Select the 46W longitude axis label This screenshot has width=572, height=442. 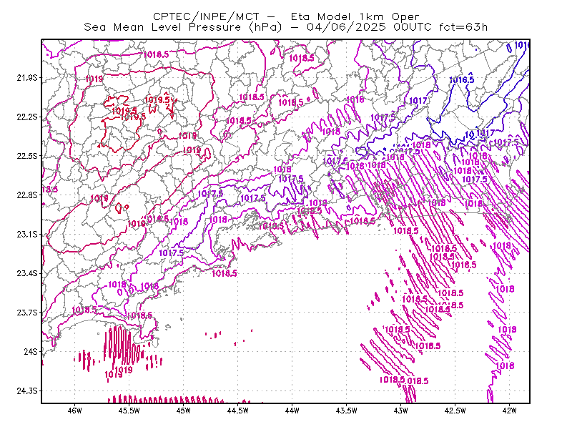point(75,411)
